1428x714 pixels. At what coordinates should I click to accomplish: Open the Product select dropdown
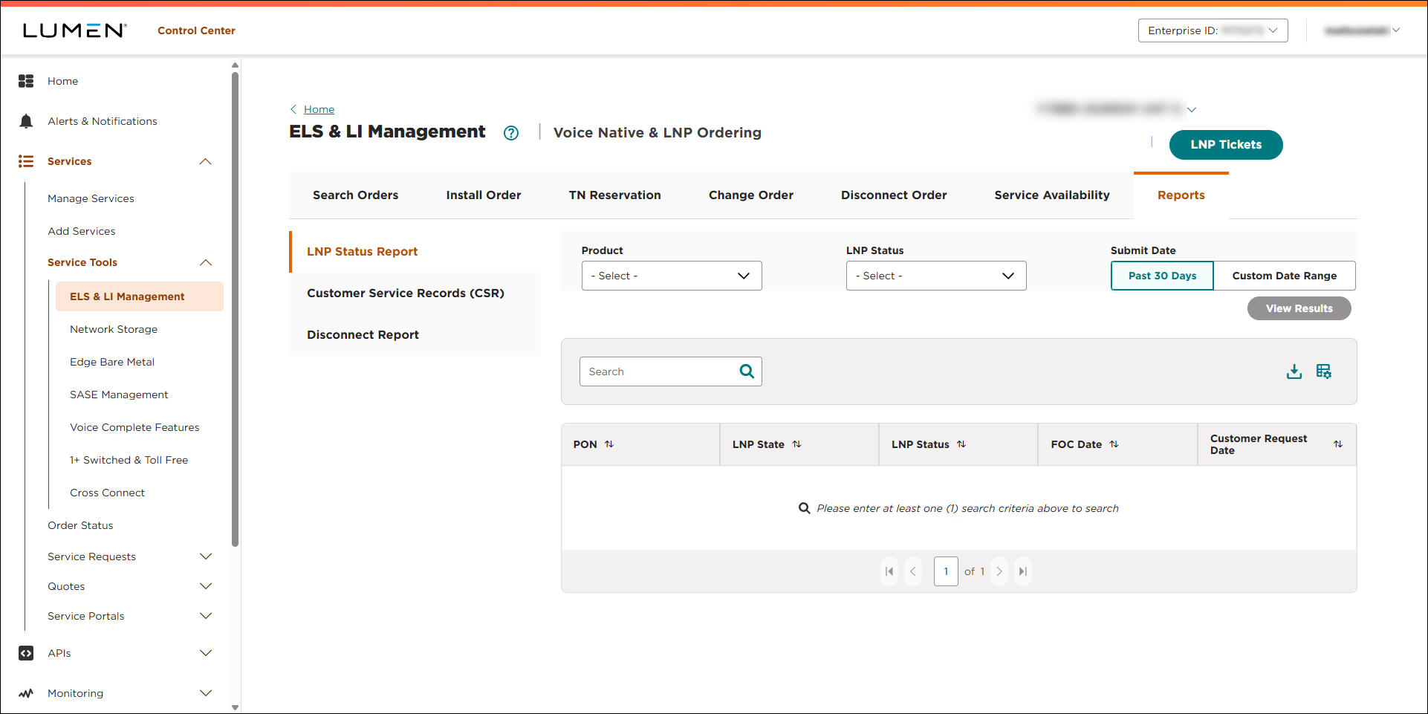pyautogui.click(x=671, y=275)
